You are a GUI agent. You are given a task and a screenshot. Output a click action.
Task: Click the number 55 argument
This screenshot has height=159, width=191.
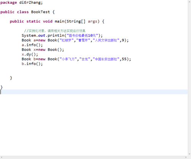[124, 59]
